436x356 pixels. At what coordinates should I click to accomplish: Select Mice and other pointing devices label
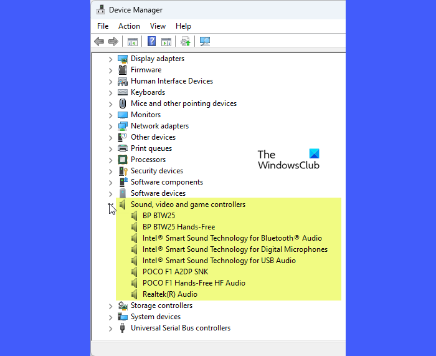click(184, 103)
